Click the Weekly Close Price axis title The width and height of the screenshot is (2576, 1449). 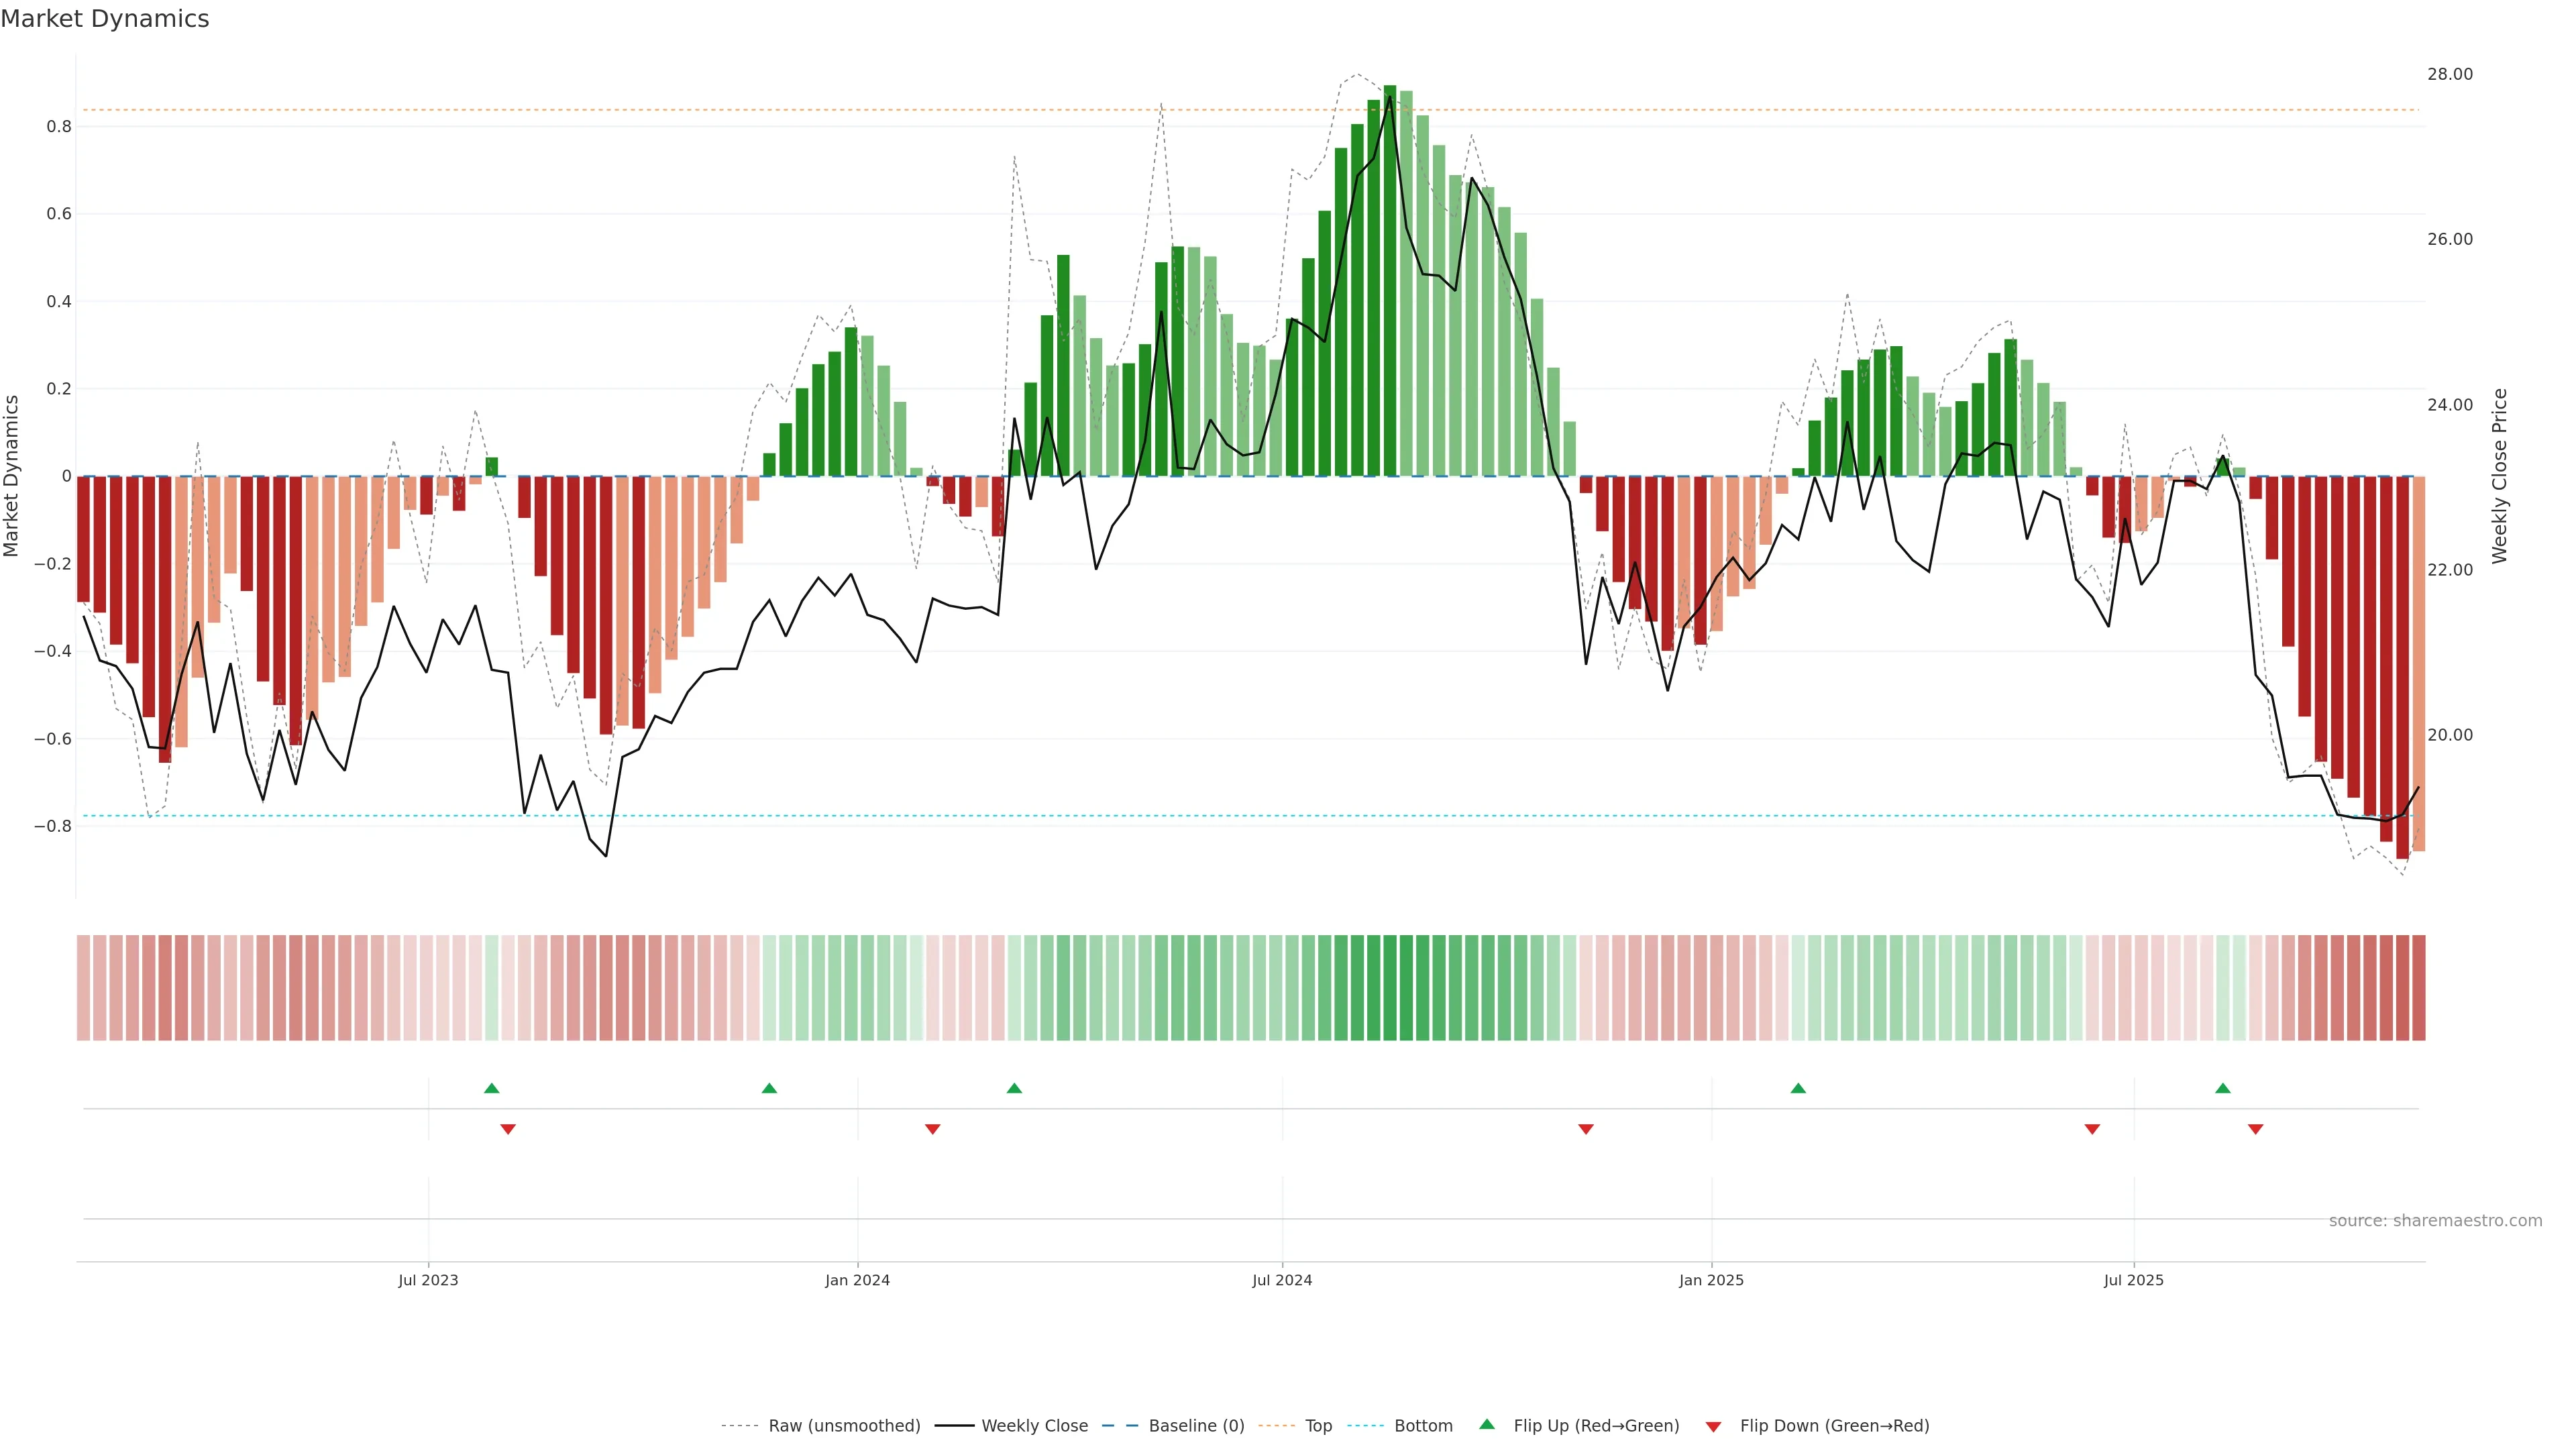tap(2500, 476)
